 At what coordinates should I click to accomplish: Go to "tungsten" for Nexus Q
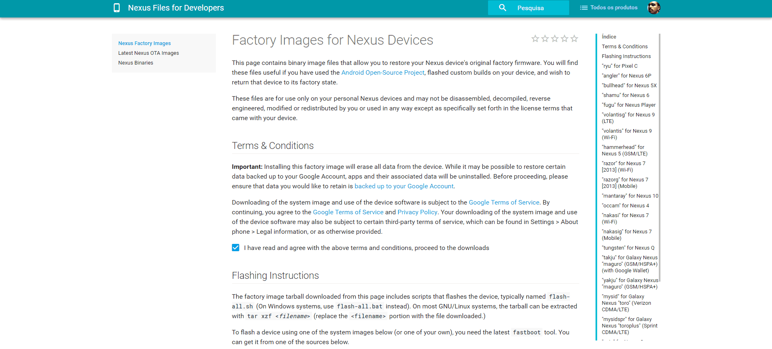(628, 248)
